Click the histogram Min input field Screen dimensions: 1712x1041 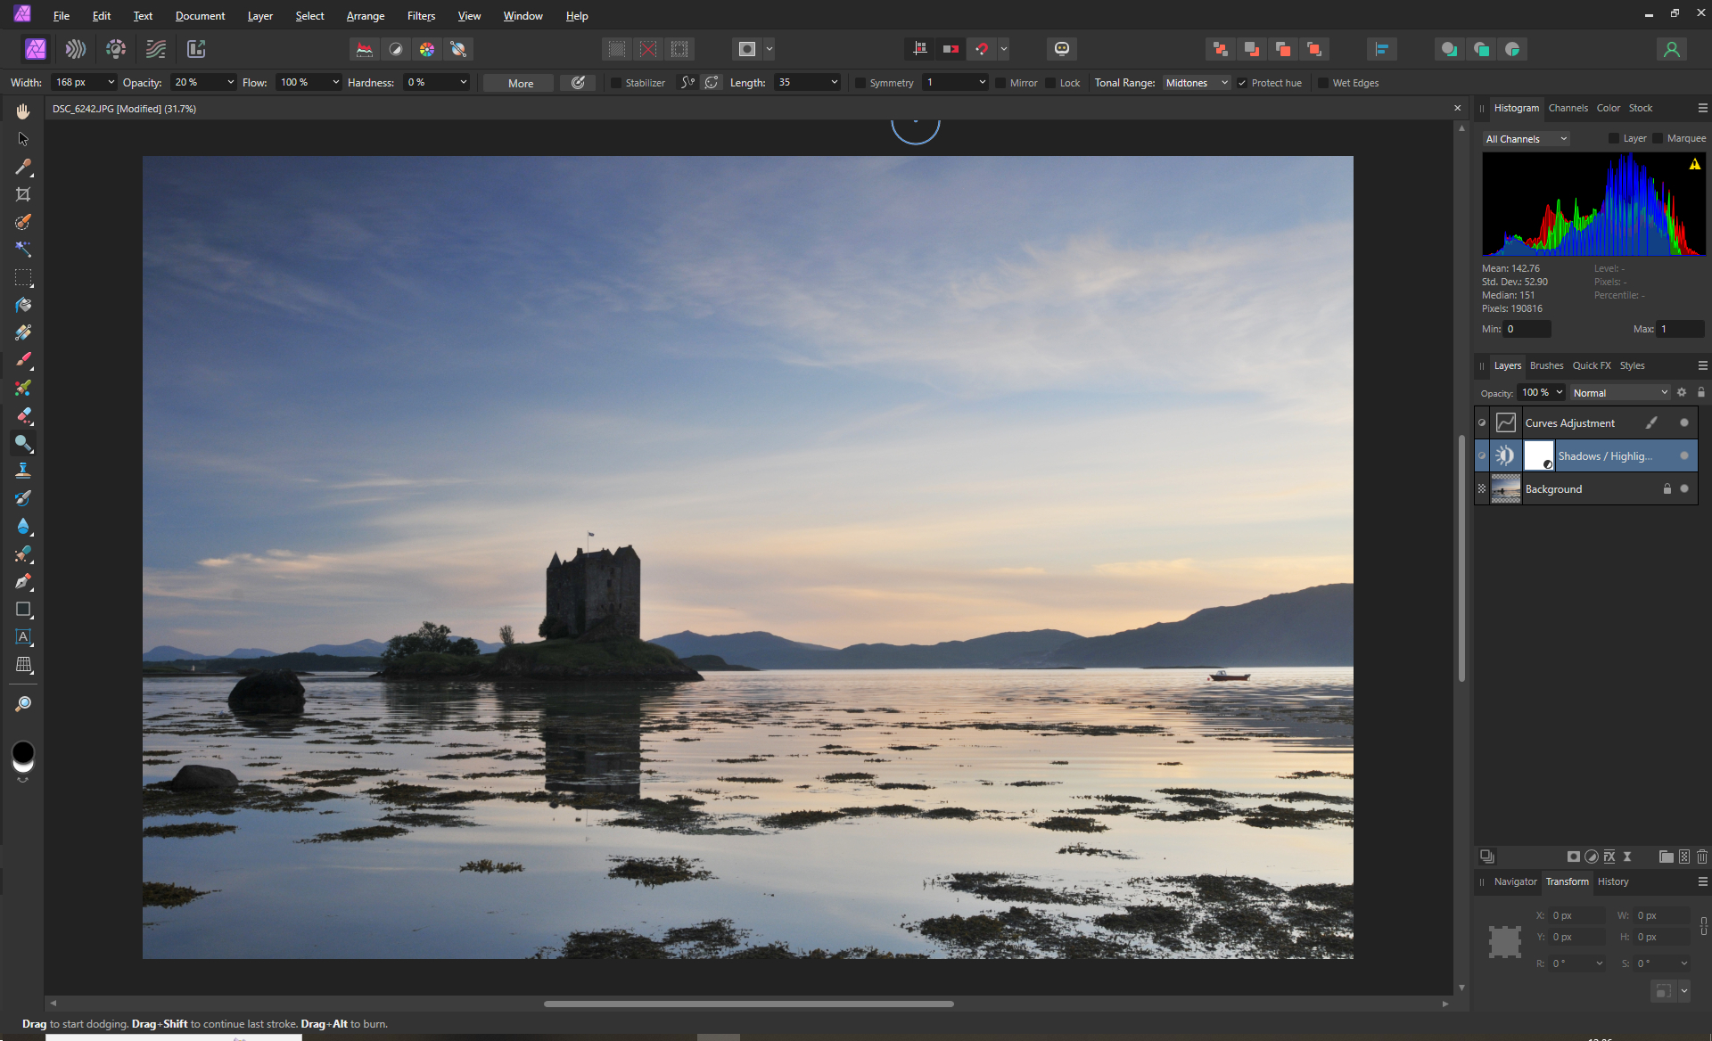click(x=1527, y=329)
